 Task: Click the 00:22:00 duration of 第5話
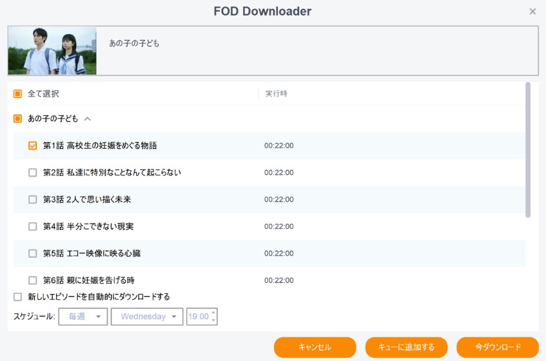(279, 253)
